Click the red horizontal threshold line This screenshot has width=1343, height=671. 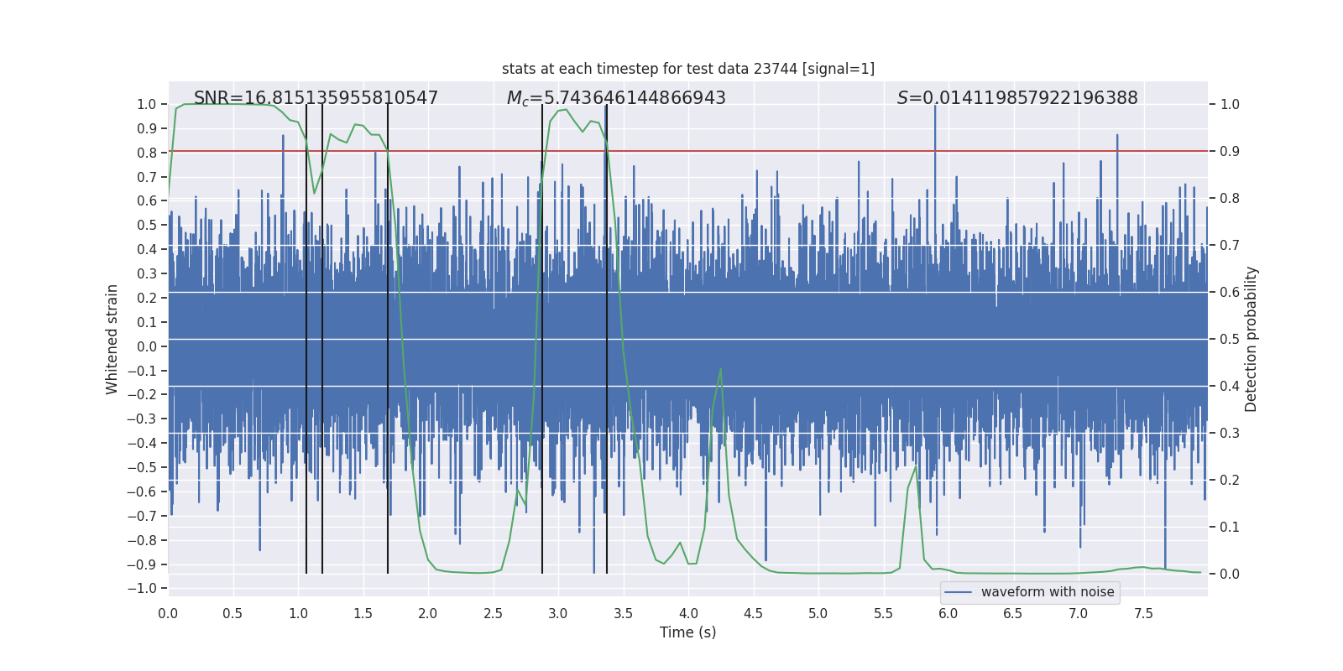[688, 151]
